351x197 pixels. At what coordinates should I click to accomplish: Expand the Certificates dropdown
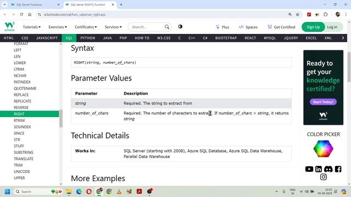(x=86, y=27)
